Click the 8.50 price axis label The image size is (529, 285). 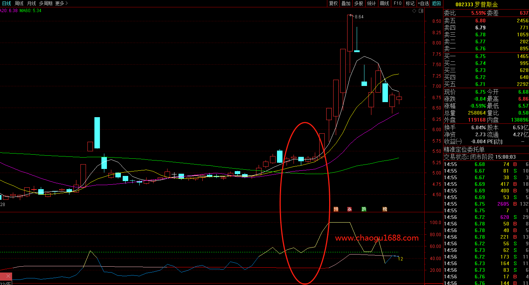tap(436, 21)
